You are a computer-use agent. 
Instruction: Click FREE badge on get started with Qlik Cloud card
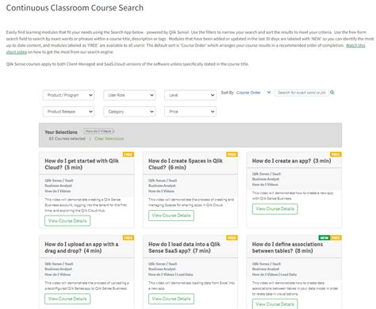(x=129, y=154)
